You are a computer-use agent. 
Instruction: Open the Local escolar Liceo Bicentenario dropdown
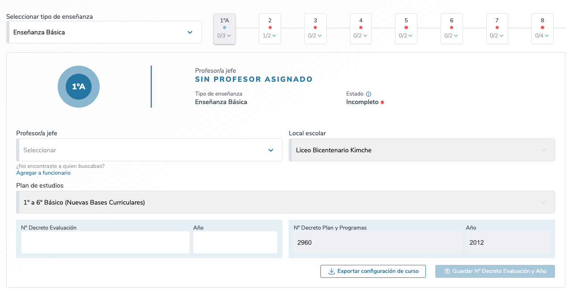[422, 150]
